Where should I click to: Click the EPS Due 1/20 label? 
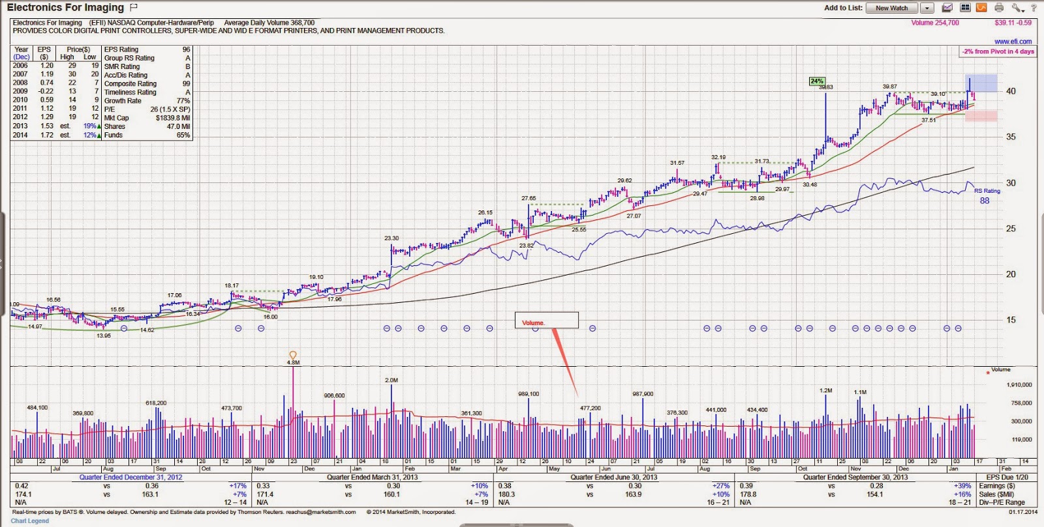pos(1007,477)
